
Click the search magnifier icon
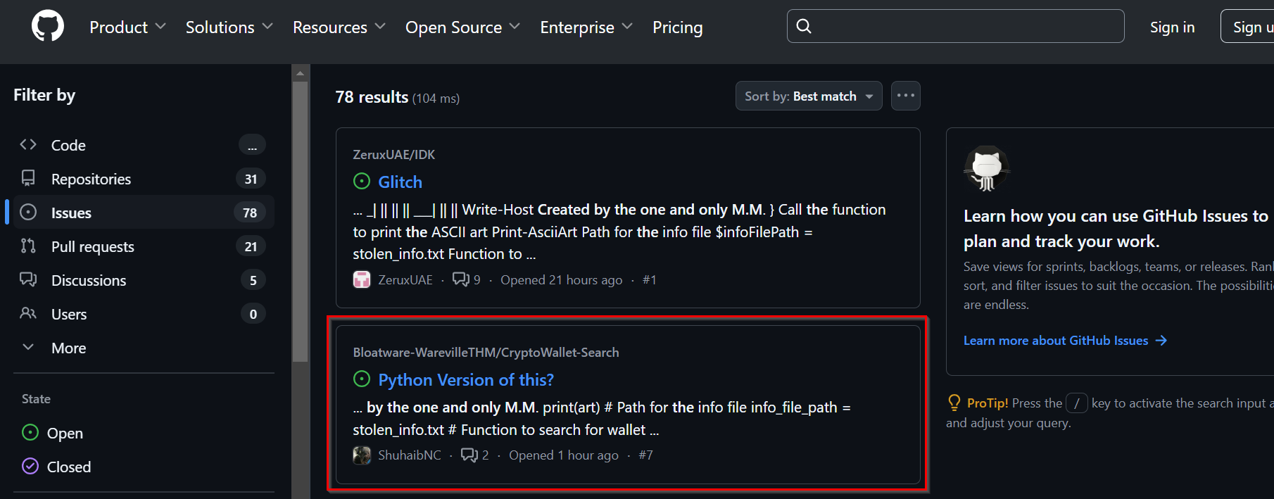[804, 27]
